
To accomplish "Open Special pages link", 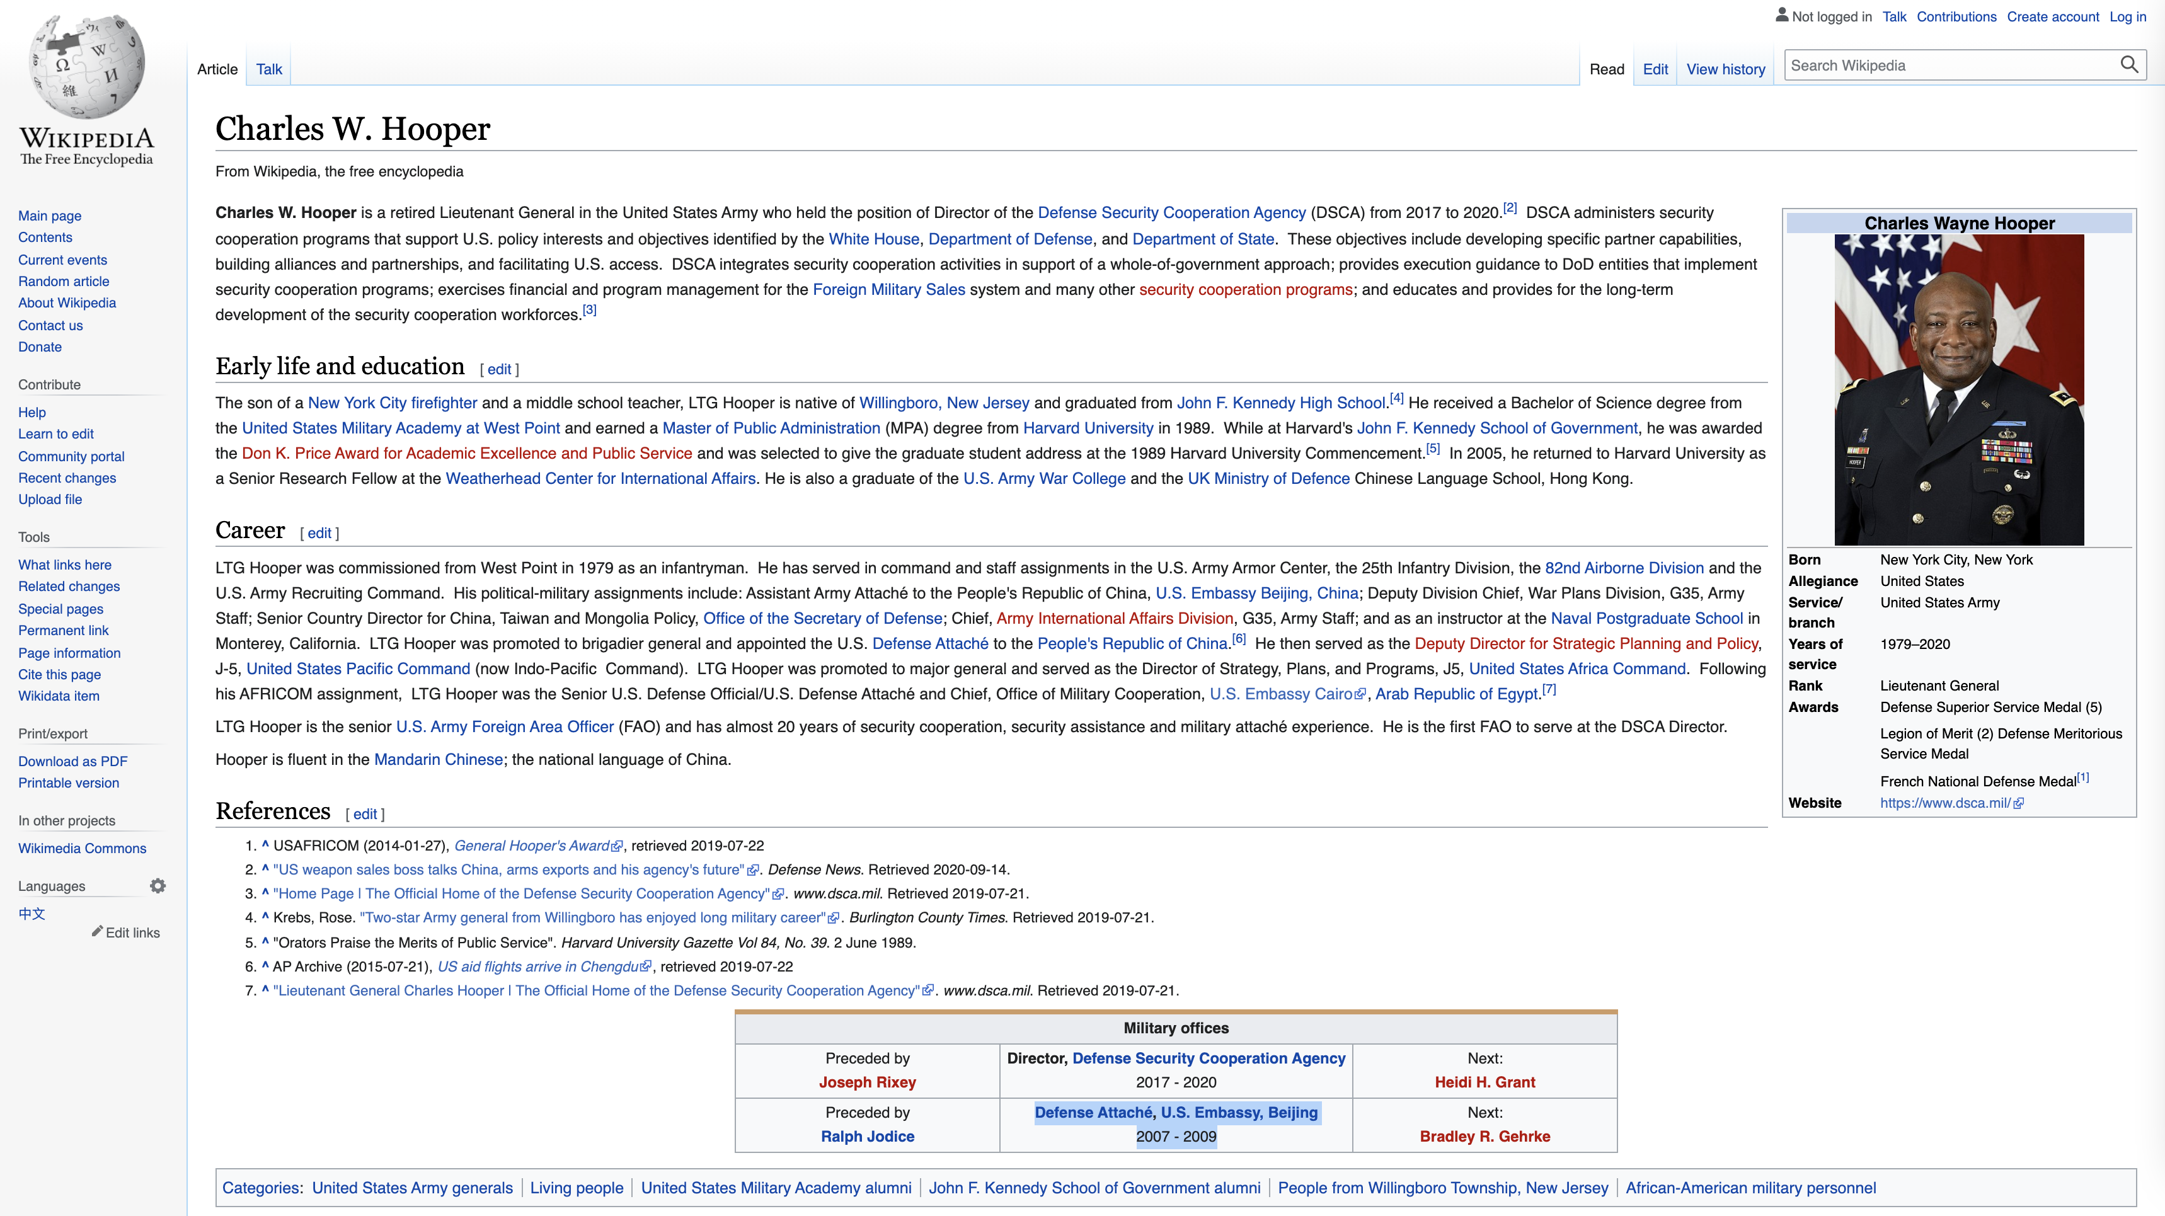I will 60,609.
